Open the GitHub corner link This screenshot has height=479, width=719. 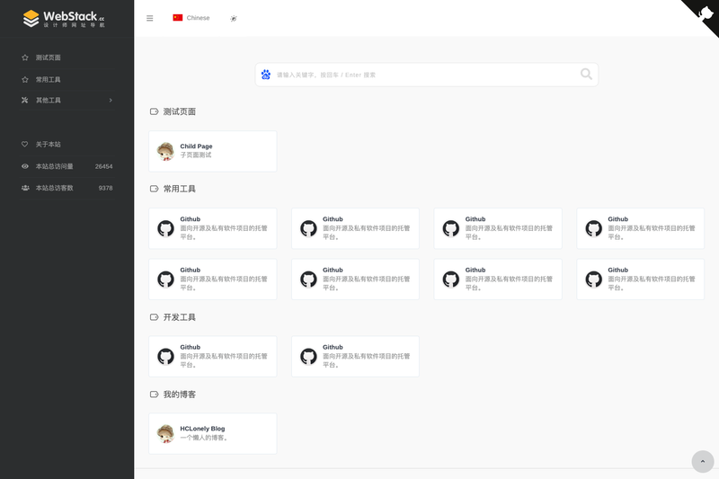705,13
